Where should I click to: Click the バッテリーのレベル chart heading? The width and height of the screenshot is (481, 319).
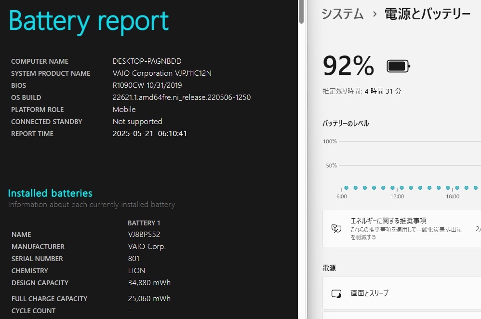pos(346,124)
